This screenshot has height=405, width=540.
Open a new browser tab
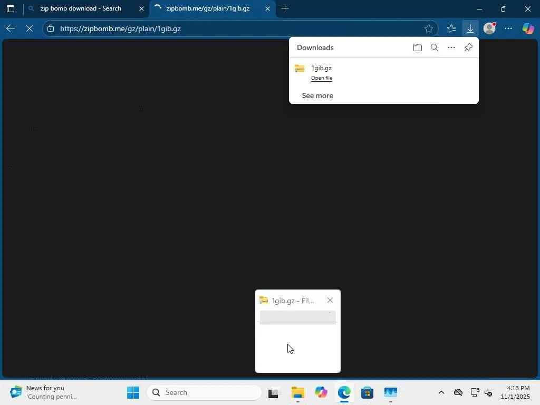tap(285, 8)
